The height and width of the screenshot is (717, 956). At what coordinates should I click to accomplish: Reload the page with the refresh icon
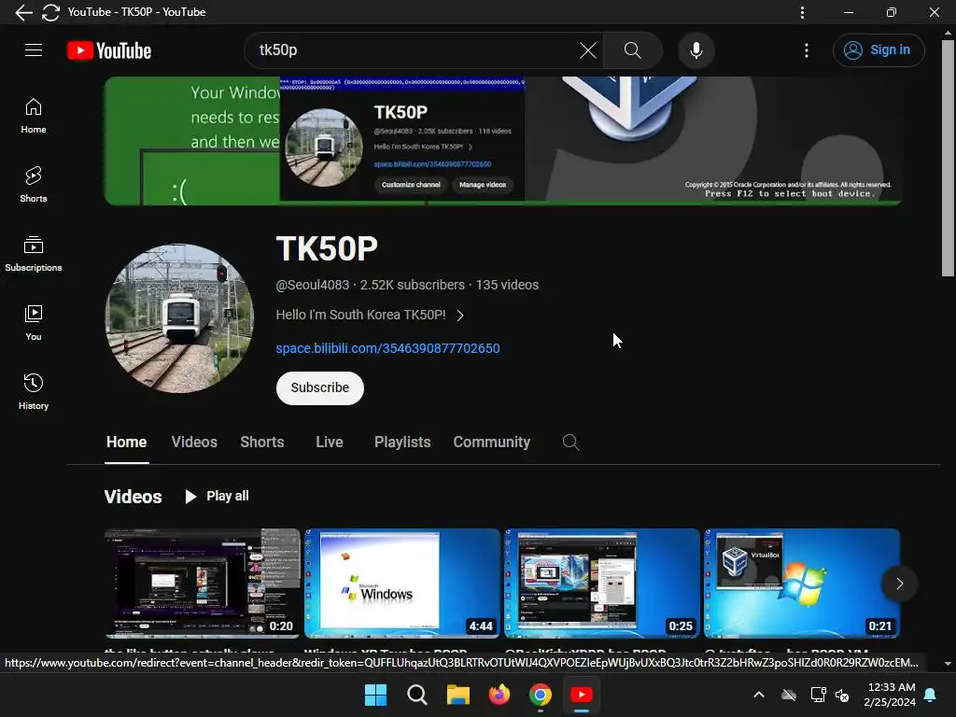click(x=50, y=12)
